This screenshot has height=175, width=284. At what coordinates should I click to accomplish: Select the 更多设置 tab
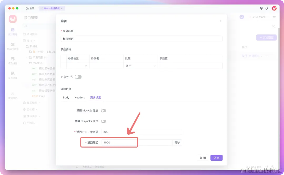pos(95,97)
